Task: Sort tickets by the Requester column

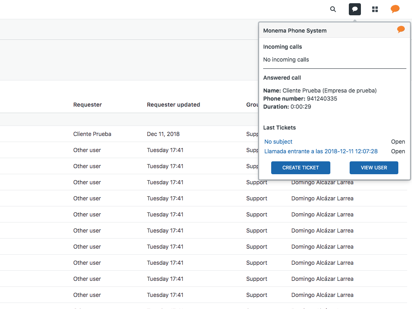Action: (x=87, y=105)
